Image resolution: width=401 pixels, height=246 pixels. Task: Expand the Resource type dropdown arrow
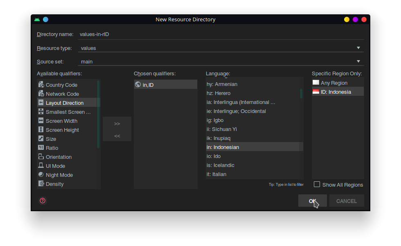tap(358, 48)
